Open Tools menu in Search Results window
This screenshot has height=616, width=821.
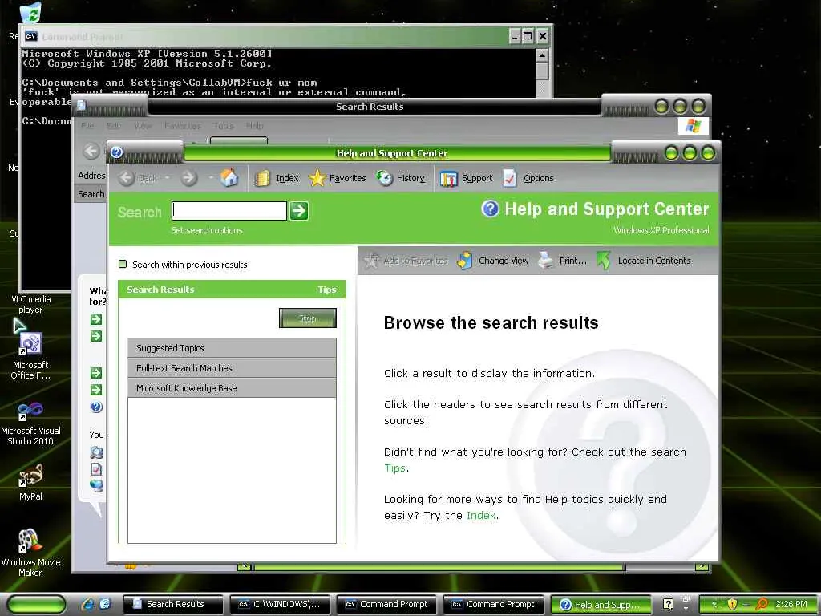pyautogui.click(x=223, y=126)
